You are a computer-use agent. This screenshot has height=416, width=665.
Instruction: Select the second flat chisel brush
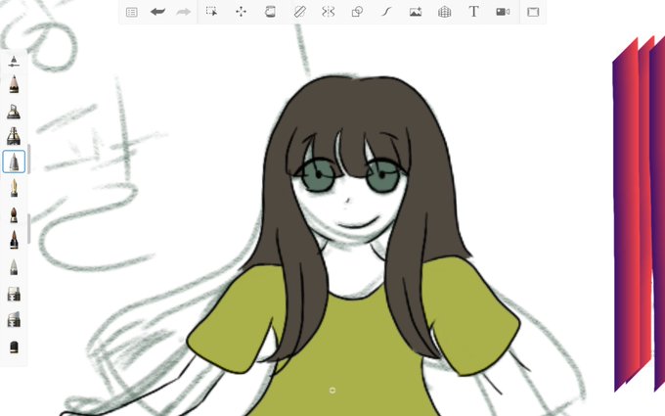tap(14, 320)
